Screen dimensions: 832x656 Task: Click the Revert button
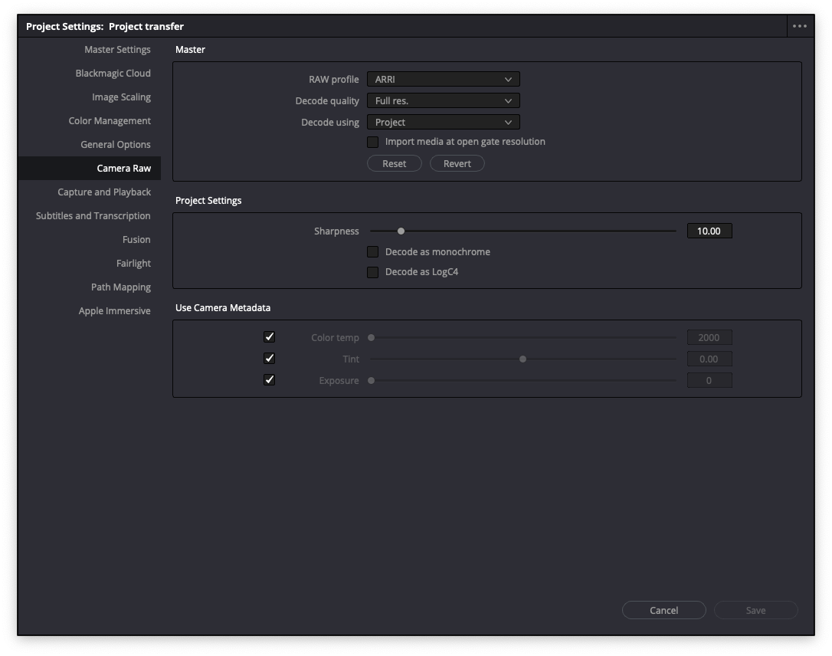pos(457,163)
